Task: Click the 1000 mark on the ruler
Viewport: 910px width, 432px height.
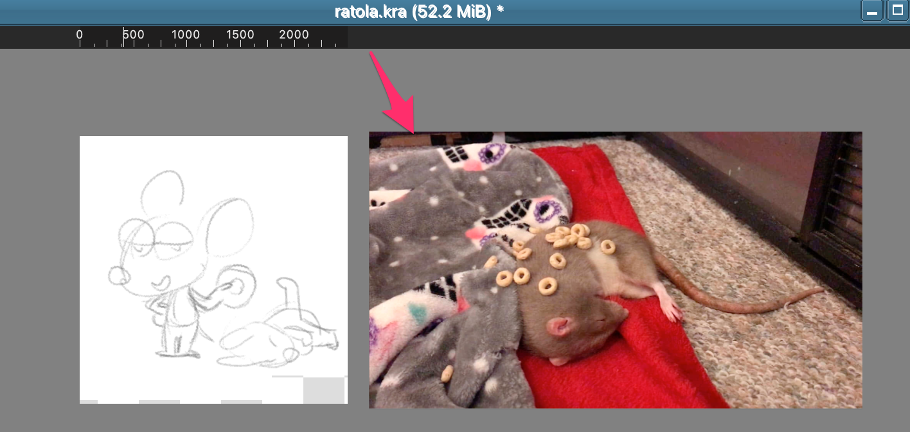Action: 186,35
